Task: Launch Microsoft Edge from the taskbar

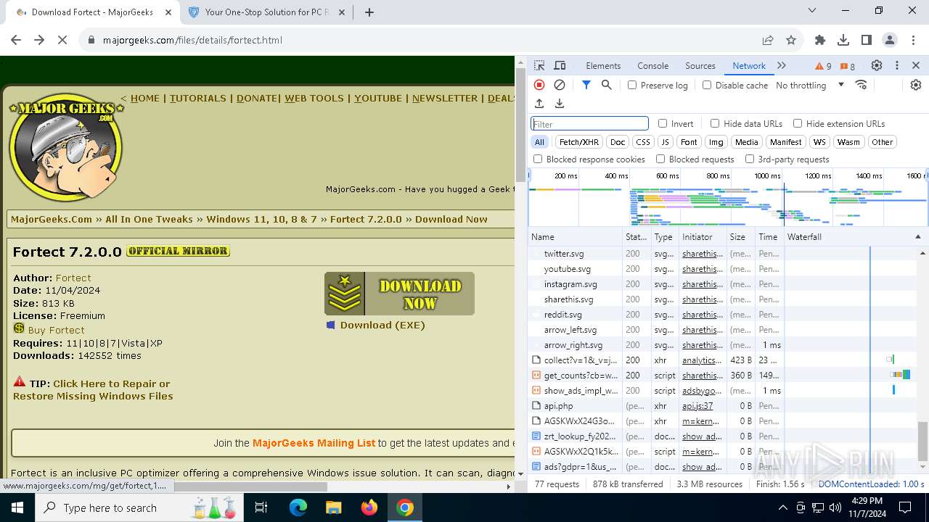Action: click(298, 507)
